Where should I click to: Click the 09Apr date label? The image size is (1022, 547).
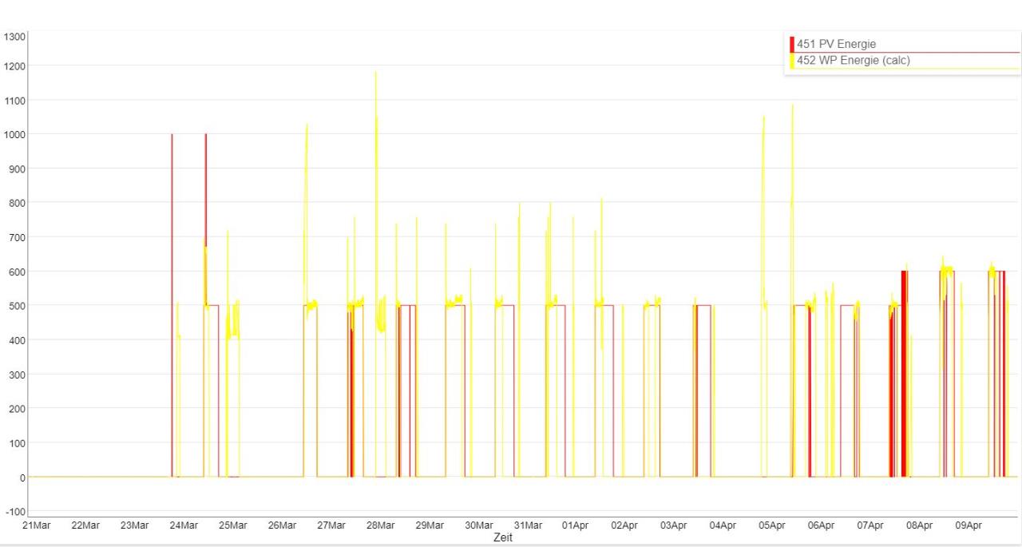click(x=968, y=525)
